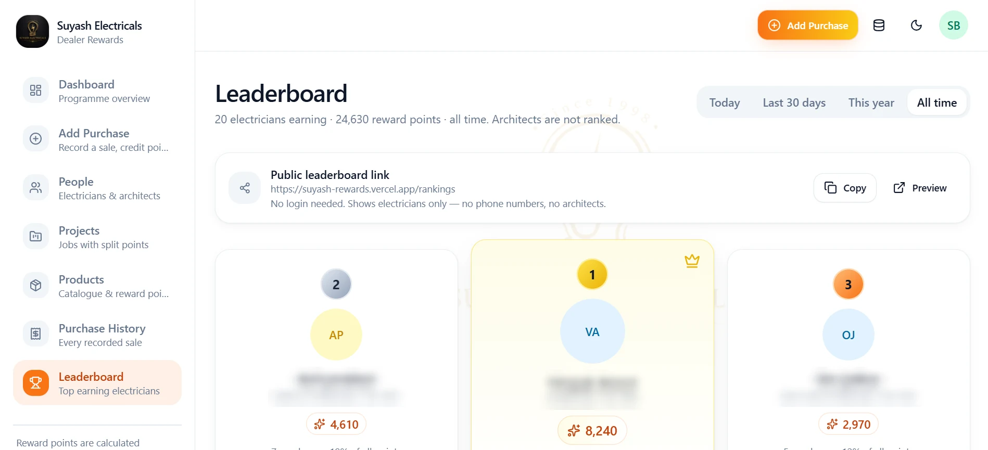Click the Projects folder icon
Screen dimensions: 988x450
pos(36,237)
